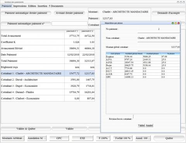186x143 pixels.
Task: Open the Impressions menu
Action: pyautogui.click(x=20, y=6)
